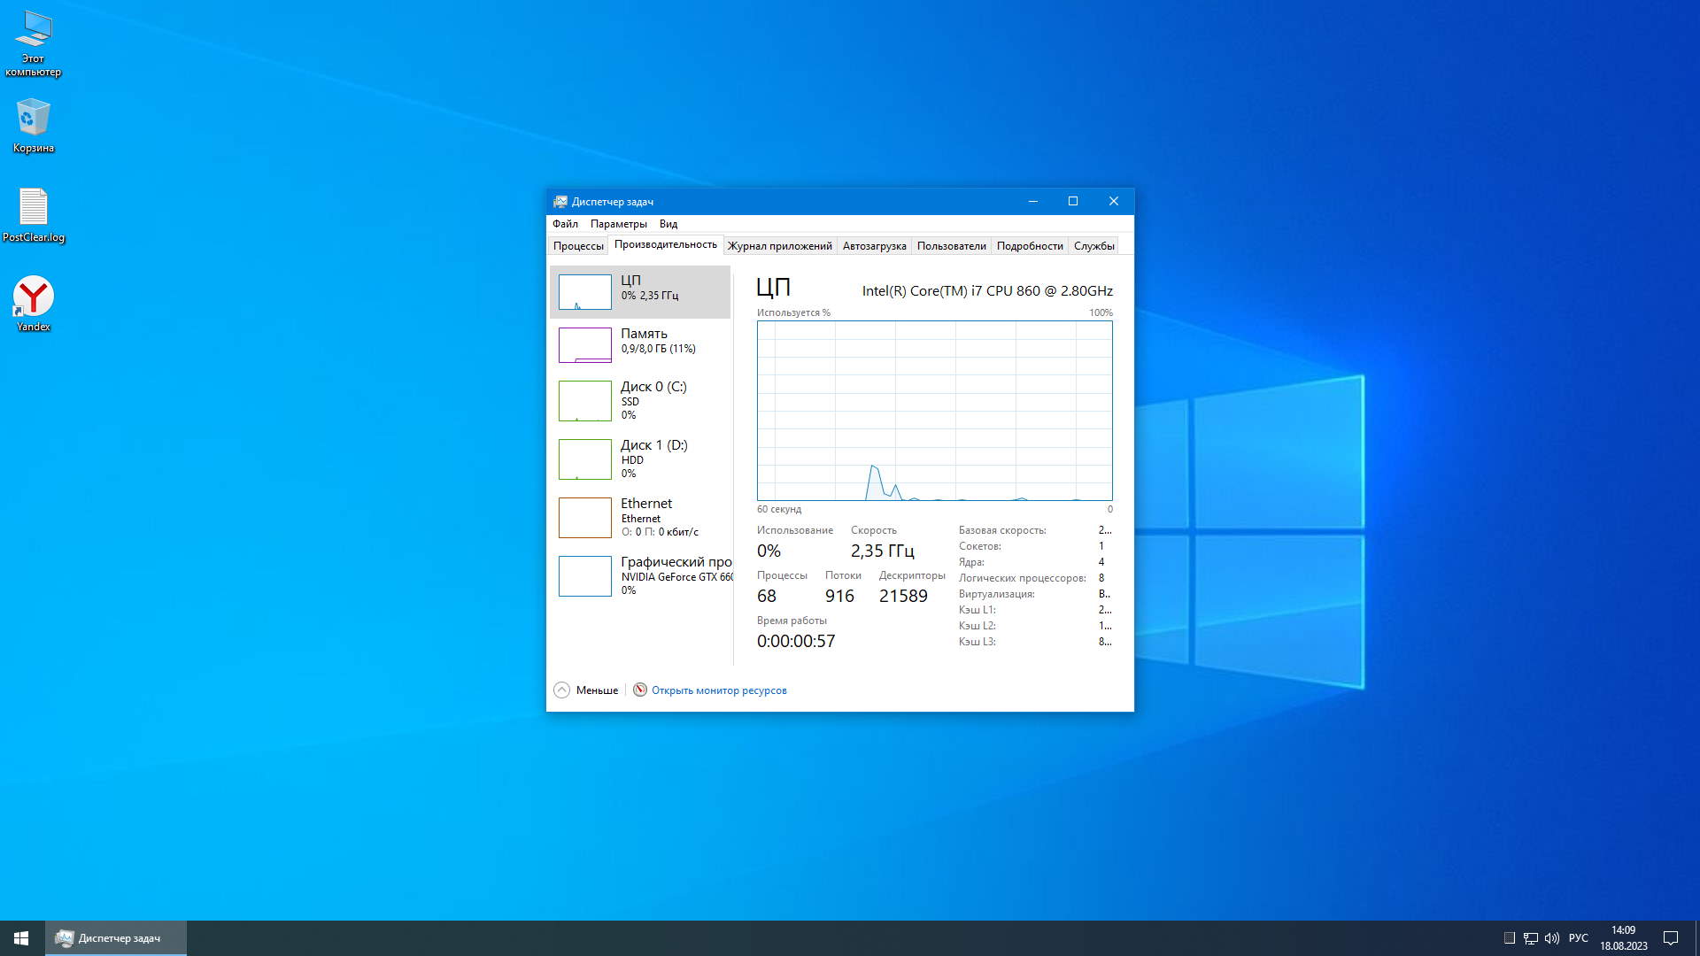Select the CPU (ЦП) mini graph thumbnail

(x=584, y=292)
